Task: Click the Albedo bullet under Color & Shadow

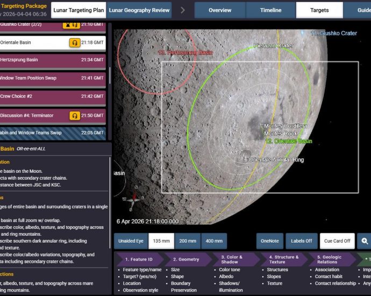Action: point(226,277)
